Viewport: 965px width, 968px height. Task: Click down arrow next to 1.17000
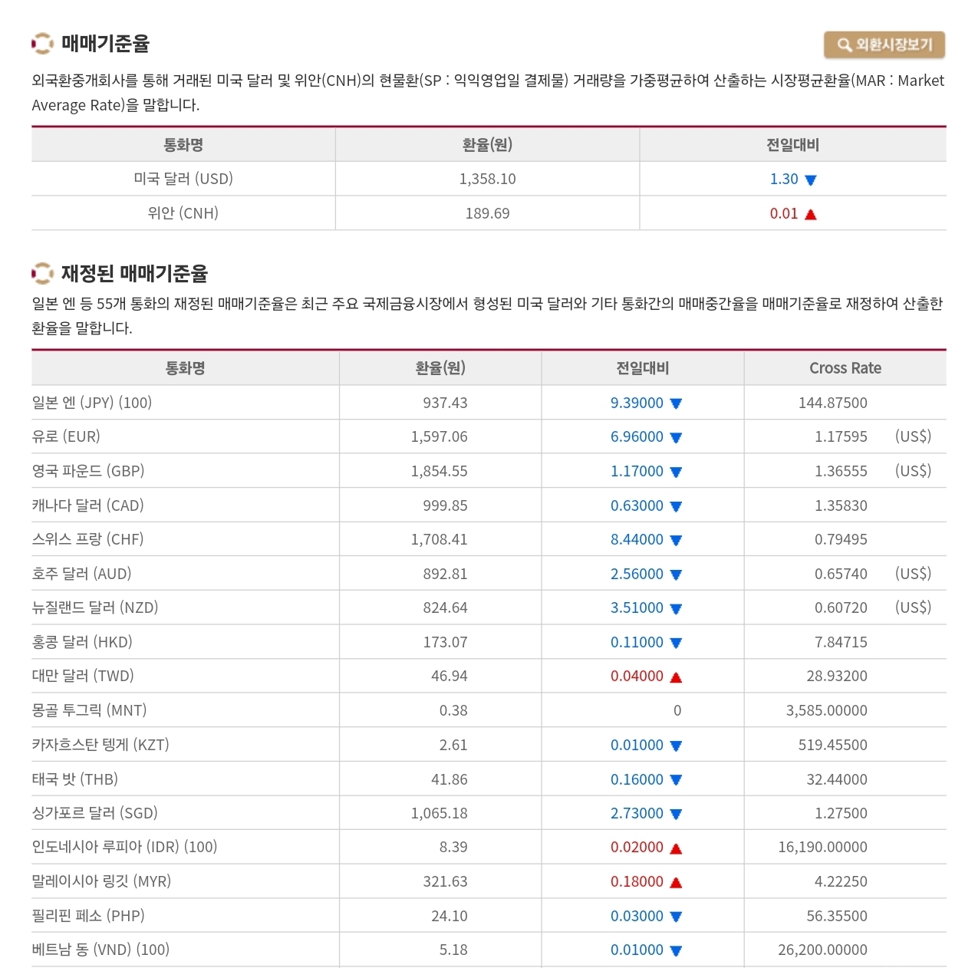click(x=676, y=472)
